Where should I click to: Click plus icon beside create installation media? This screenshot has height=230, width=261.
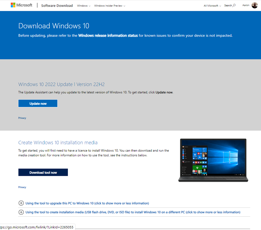(x=21, y=212)
